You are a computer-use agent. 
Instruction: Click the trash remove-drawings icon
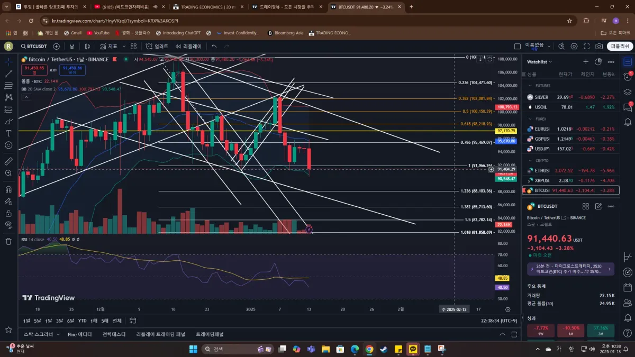click(x=8, y=241)
